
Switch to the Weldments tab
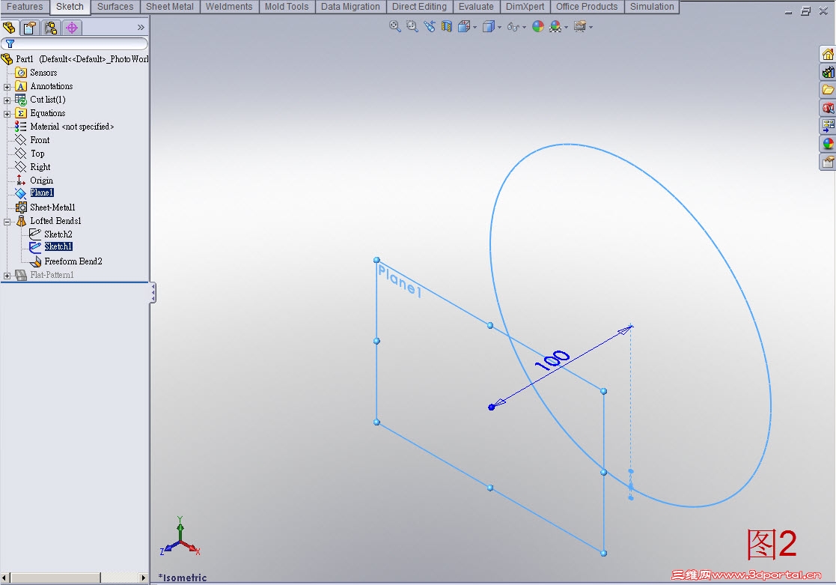(x=229, y=7)
